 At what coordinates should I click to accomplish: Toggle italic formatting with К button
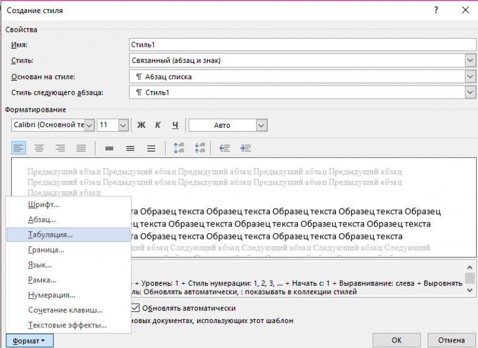[x=158, y=125]
